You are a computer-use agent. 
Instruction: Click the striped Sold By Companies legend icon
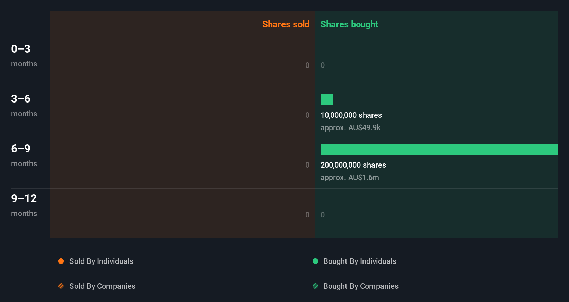(61, 286)
